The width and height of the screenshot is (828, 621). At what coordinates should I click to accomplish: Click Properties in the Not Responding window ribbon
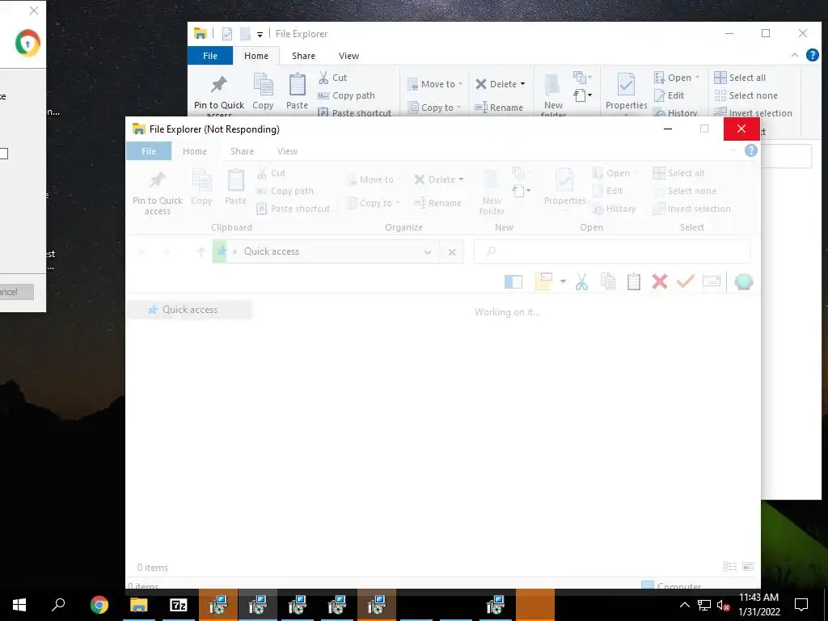(564, 189)
